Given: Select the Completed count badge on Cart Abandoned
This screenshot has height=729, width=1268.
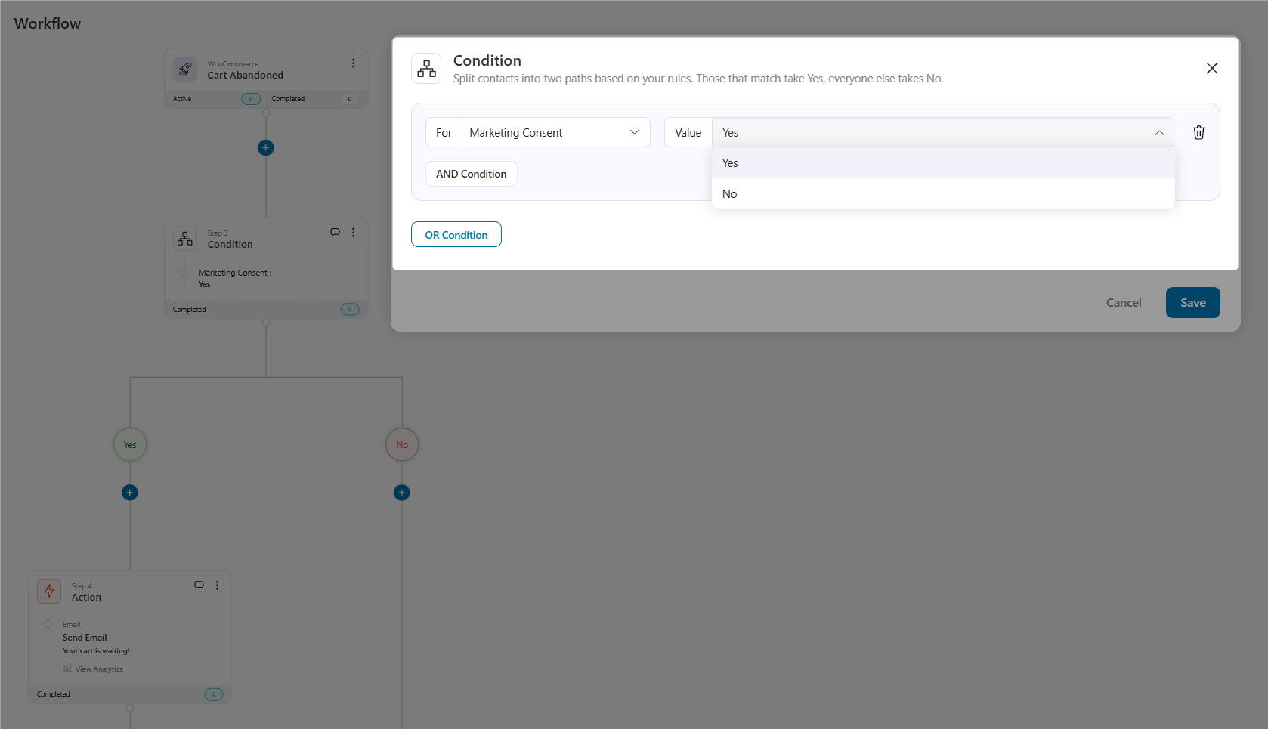Looking at the screenshot, I should (350, 99).
